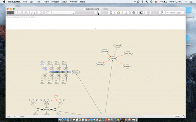196x122 pixels.
Task: Select the topmost Concept node
Action: coord(118,46)
